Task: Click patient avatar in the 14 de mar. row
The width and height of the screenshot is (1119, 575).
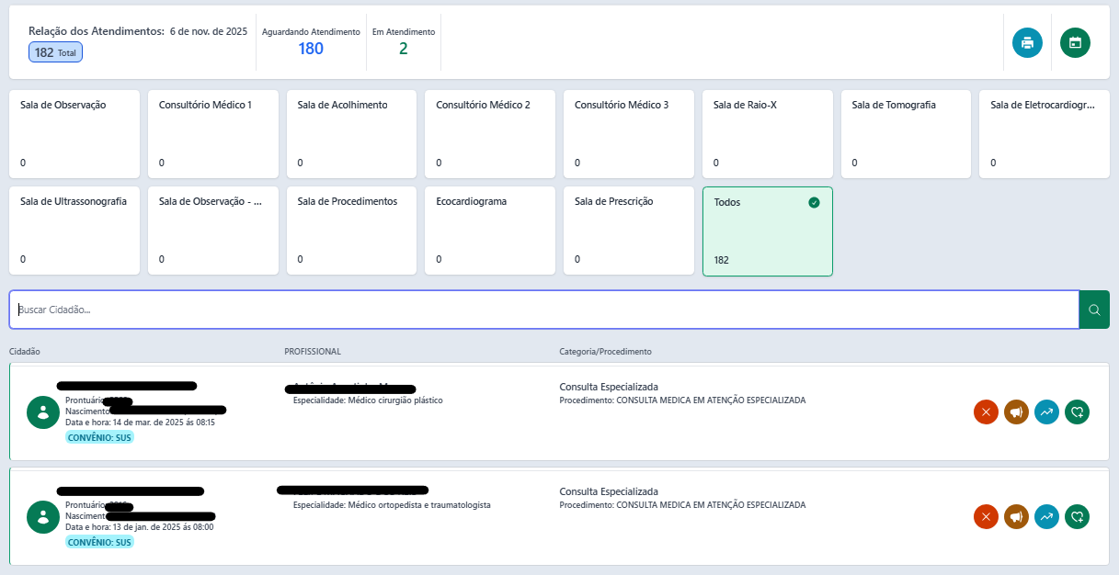Action: pyautogui.click(x=42, y=412)
